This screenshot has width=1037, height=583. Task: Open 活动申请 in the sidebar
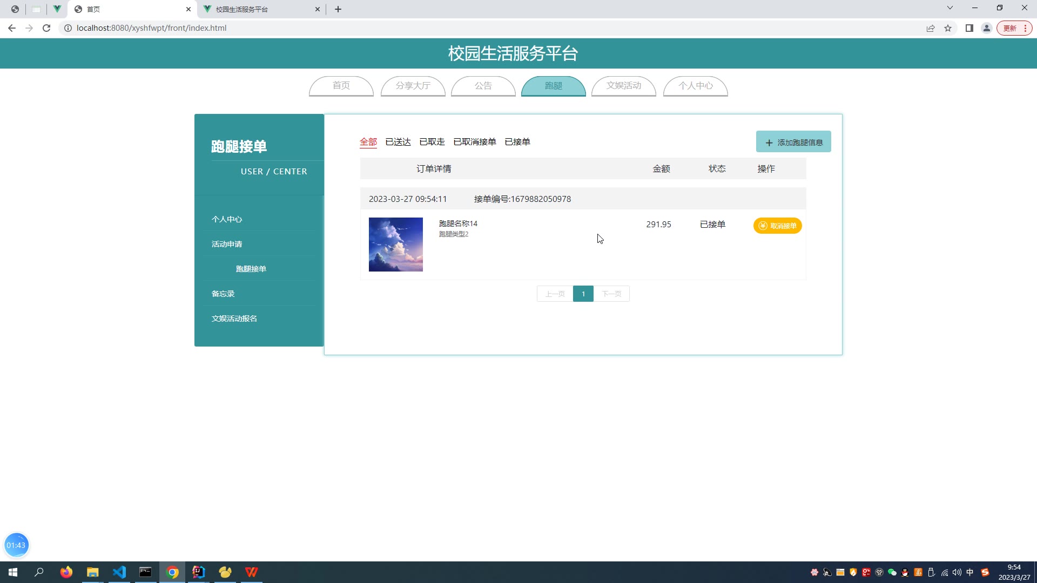coord(227,244)
